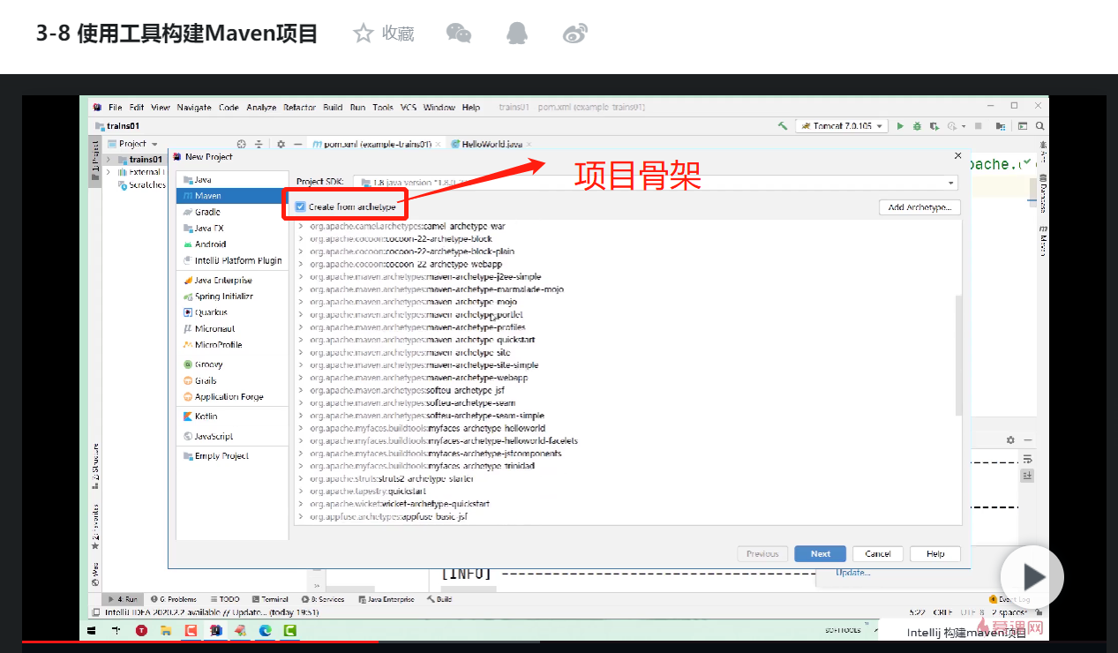Open the File menu
Image resolution: width=1118 pixels, height=653 pixels.
point(116,108)
